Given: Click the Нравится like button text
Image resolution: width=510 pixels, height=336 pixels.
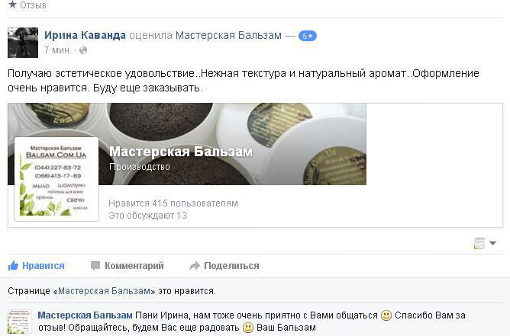Looking at the screenshot, I should (44, 266).
